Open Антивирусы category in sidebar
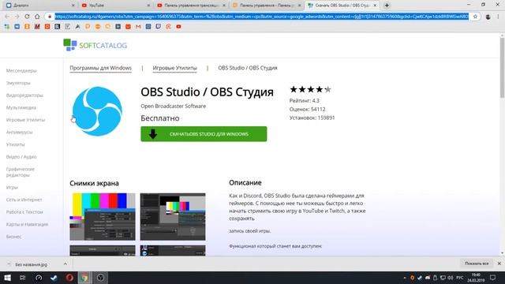This screenshot has height=284, width=505. pyautogui.click(x=19, y=132)
